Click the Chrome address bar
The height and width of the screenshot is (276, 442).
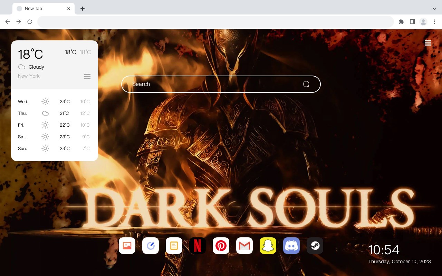(x=215, y=22)
